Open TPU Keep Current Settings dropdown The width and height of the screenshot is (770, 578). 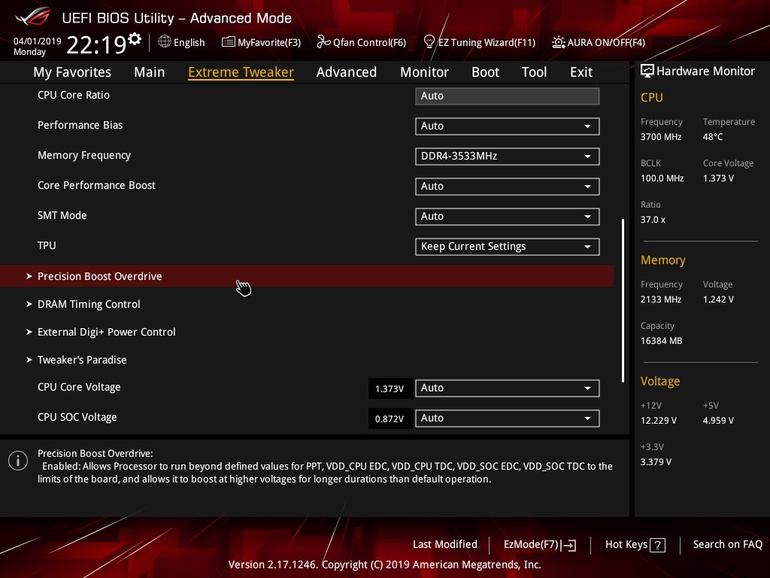point(508,247)
